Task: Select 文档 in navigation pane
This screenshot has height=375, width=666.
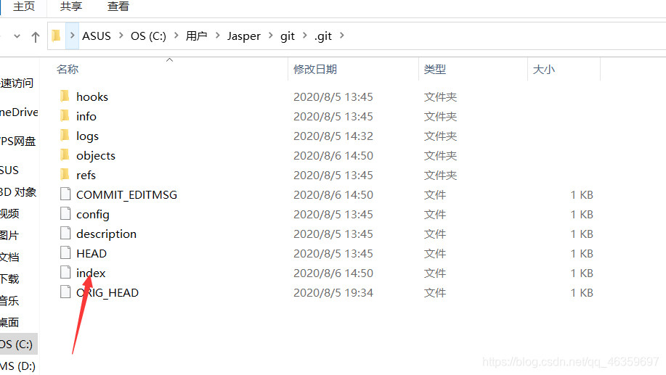Action: tap(9, 257)
